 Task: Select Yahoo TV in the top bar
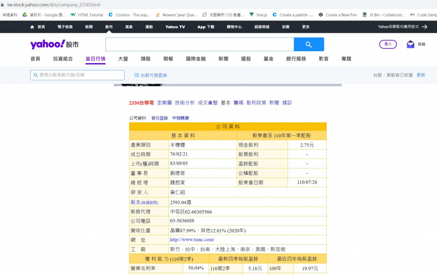click(x=175, y=27)
